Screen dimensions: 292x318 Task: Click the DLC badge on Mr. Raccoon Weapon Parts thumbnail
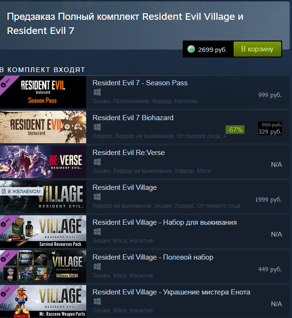click(x=6, y=293)
